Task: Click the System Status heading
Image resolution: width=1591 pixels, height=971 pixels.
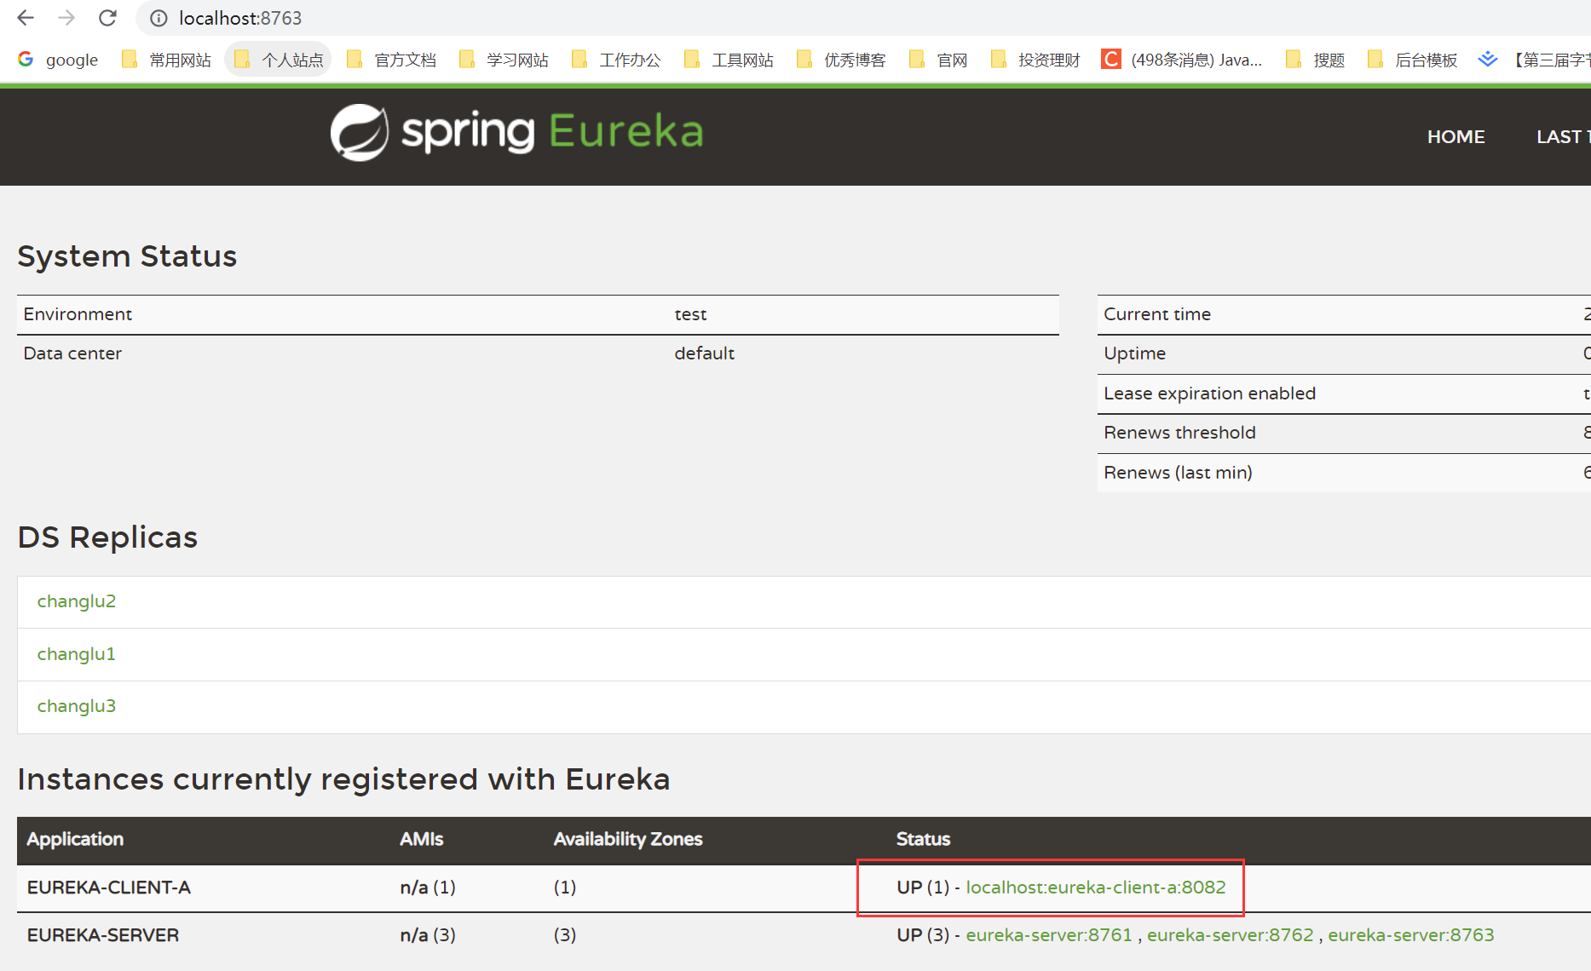Action: coord(127,256)
